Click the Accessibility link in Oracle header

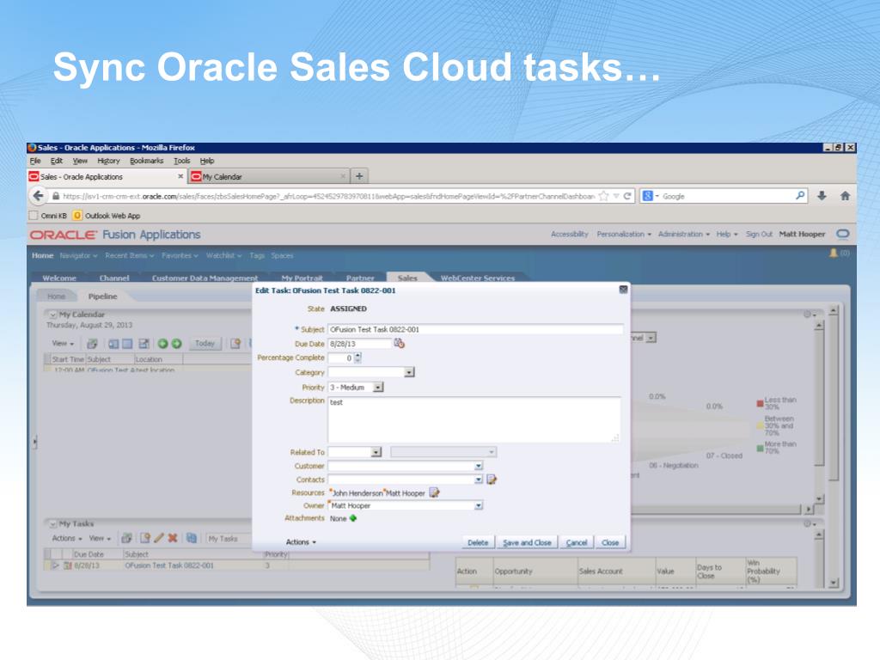point(569,234)
